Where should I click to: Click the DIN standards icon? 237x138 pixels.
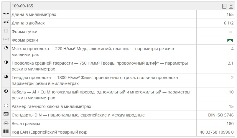[6, 114]
